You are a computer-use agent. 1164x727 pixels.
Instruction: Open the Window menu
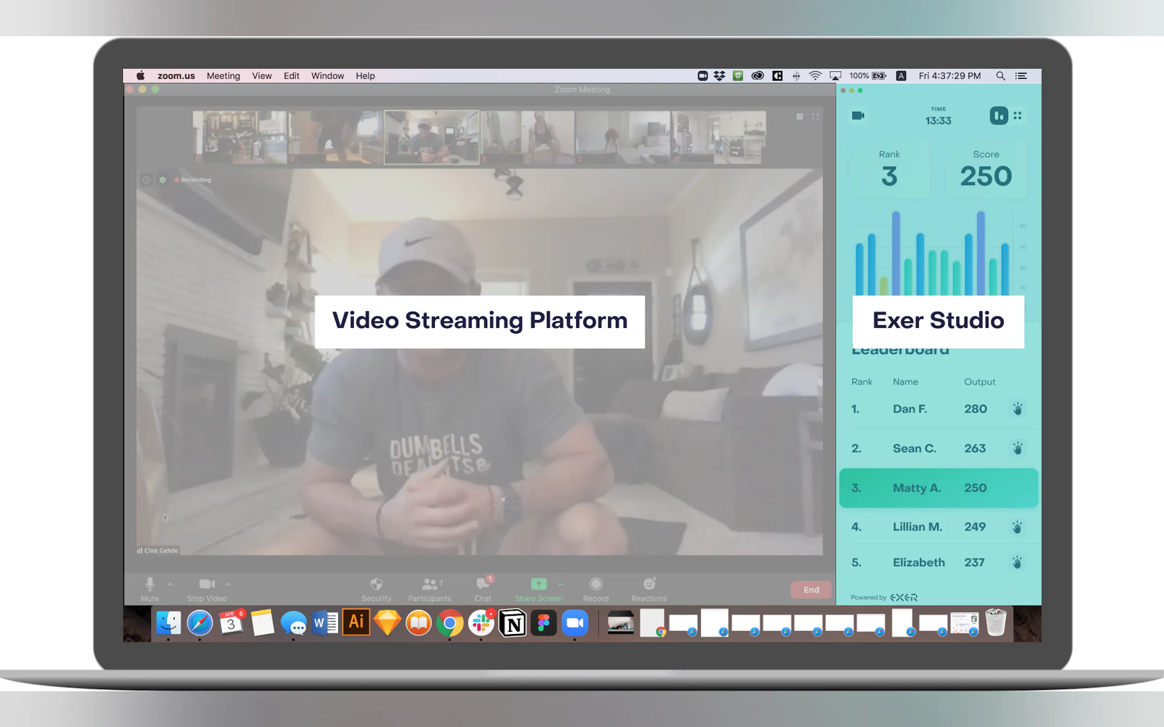[327, 76]
